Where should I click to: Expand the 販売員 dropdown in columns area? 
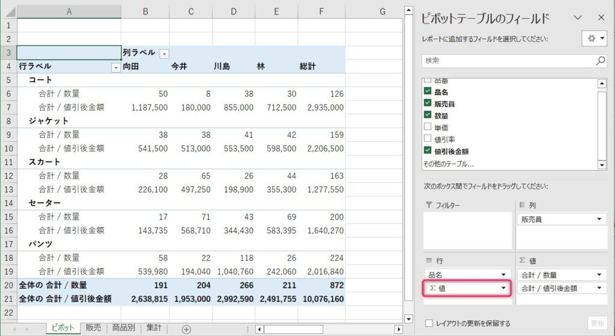pos(599,220)
